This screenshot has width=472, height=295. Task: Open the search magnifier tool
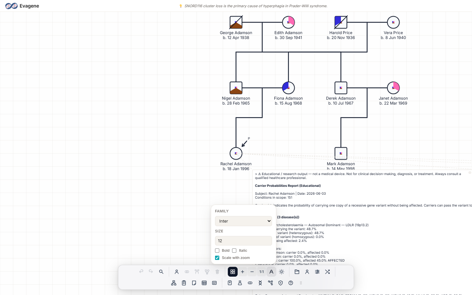(161, 272)
